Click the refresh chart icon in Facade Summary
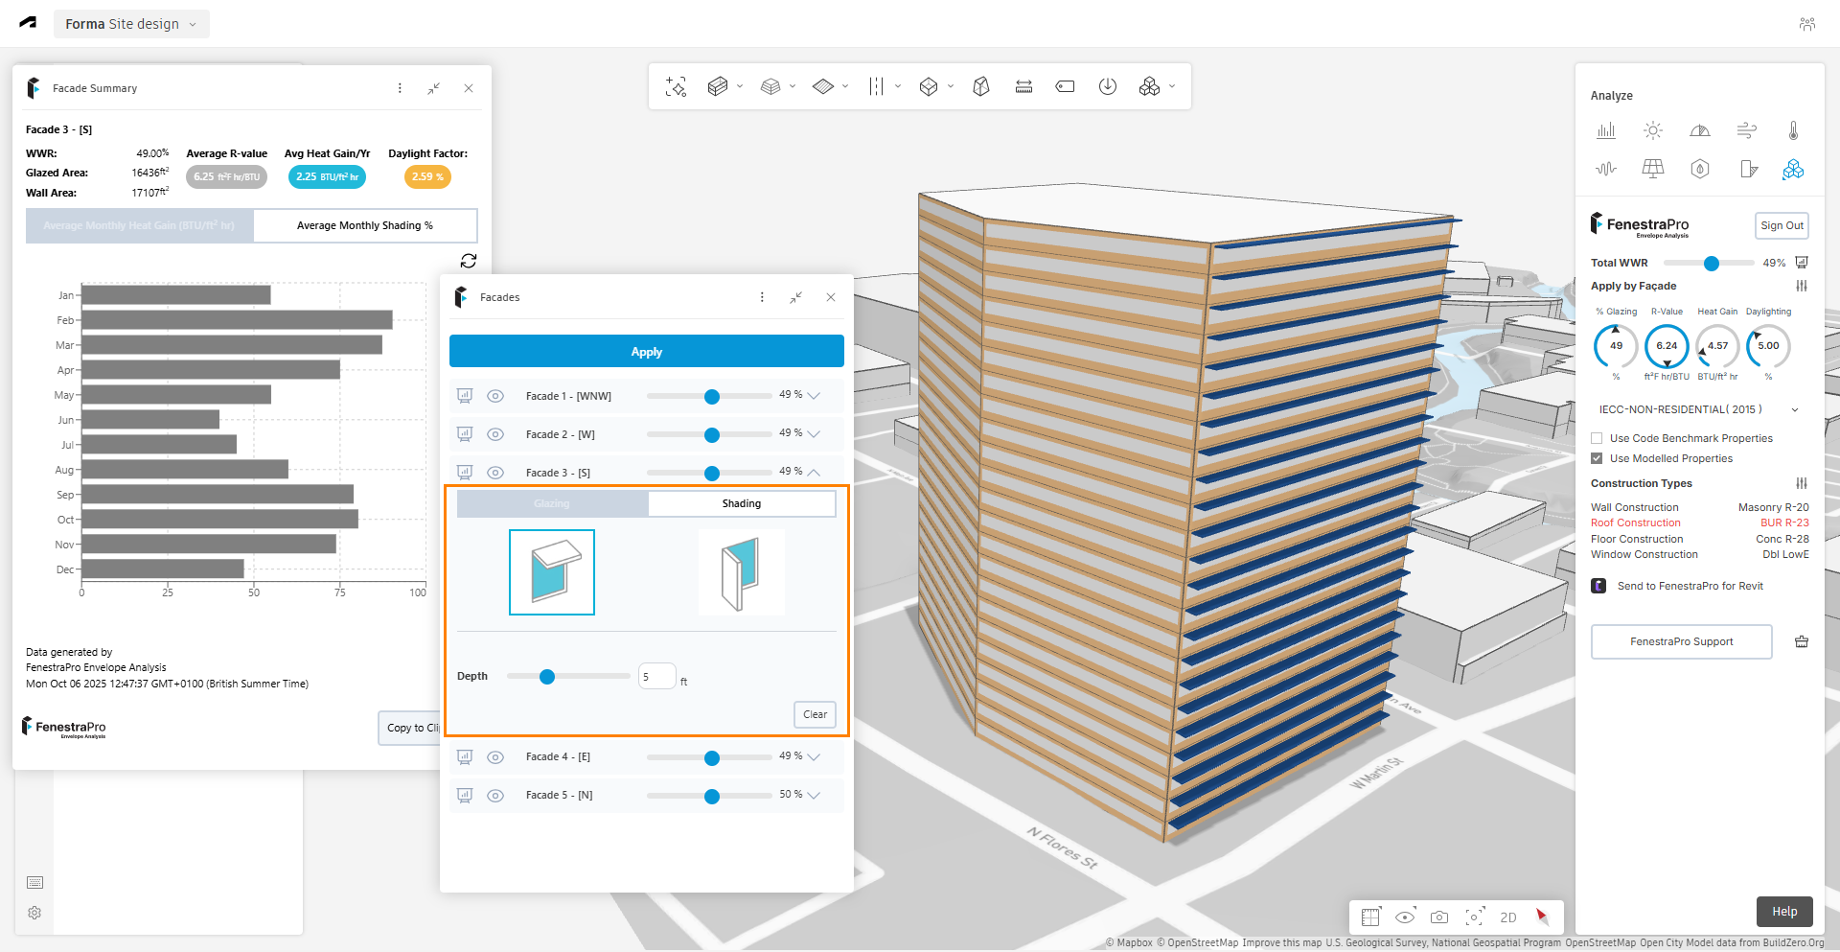 (x=469, y=261)
